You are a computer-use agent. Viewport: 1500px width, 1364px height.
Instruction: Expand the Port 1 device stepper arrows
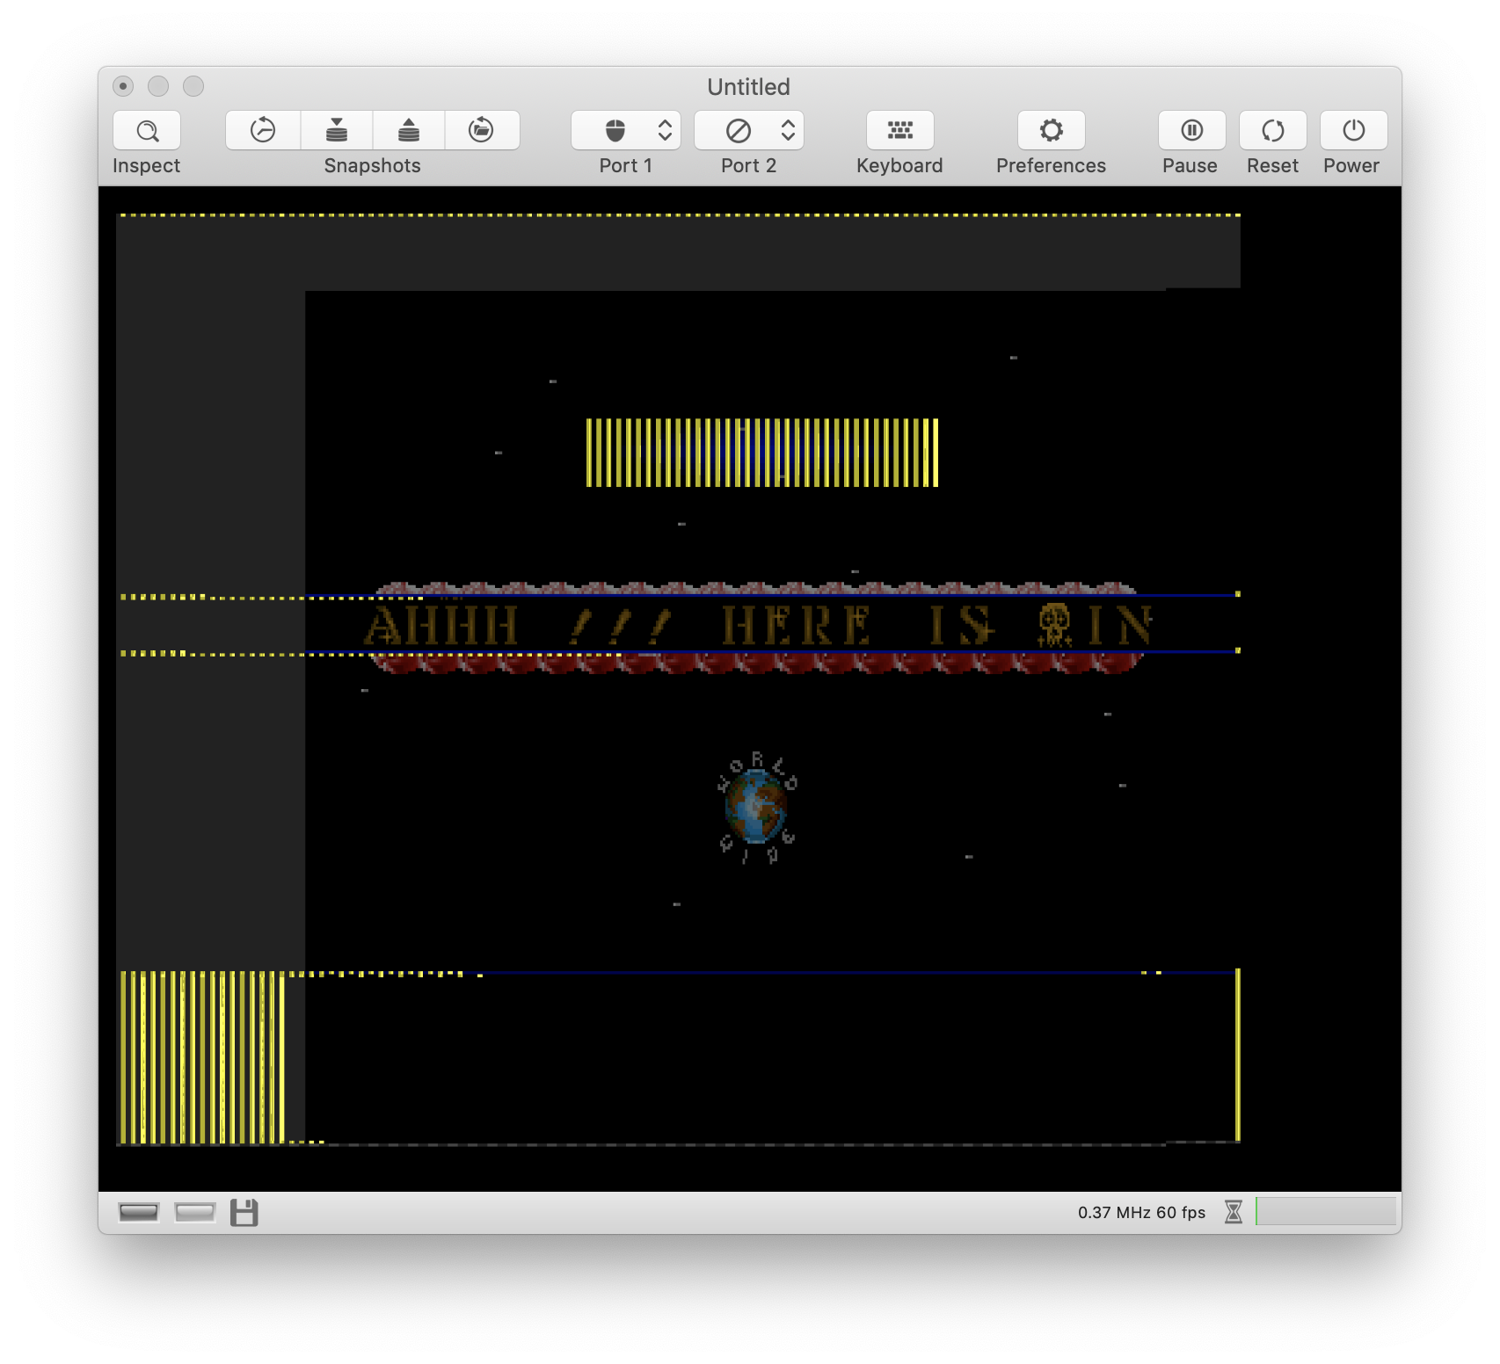(x=666, y=131)
